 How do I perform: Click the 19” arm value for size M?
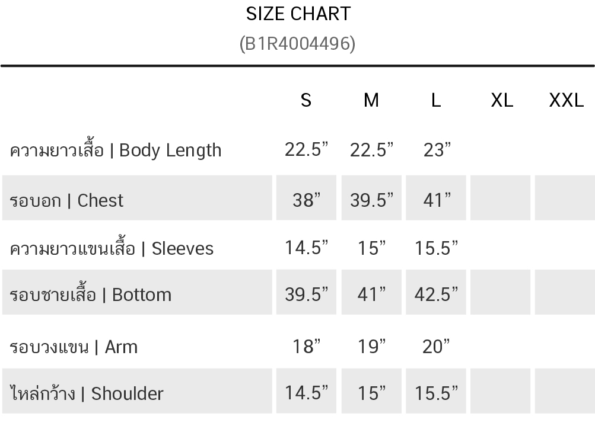[371, 346]
